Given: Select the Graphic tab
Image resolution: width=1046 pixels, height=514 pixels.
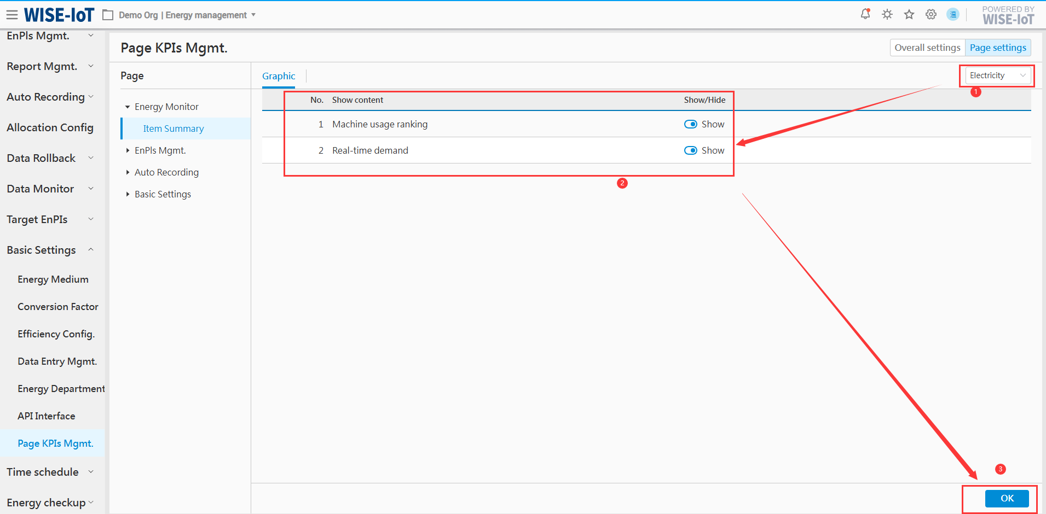Looking at the screenshot, I should (x=279, y=76).
